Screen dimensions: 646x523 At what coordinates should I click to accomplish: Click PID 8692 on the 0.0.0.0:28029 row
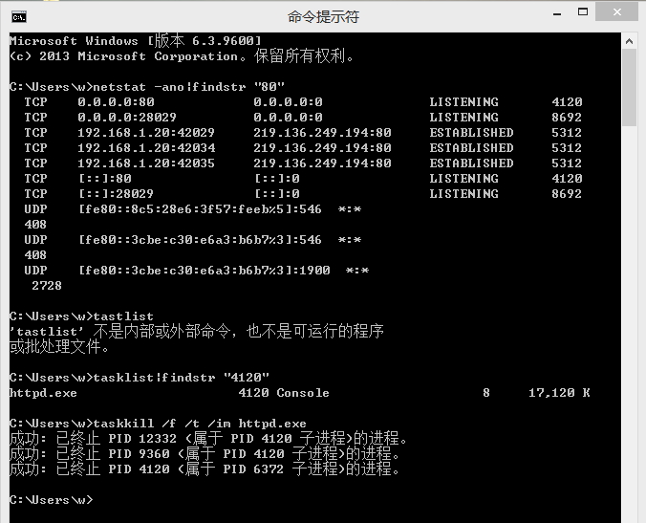[x=567, y=118]
